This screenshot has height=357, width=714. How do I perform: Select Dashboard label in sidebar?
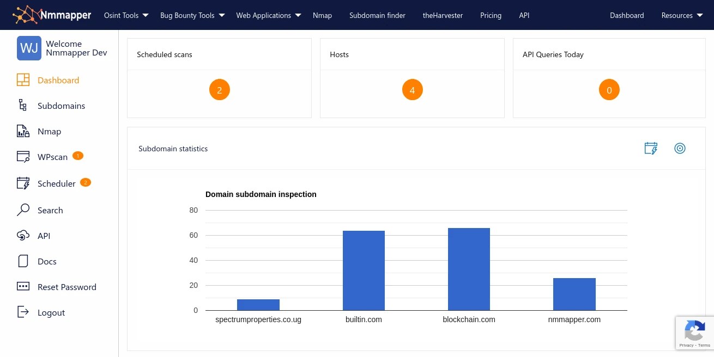tap(58, 80)
